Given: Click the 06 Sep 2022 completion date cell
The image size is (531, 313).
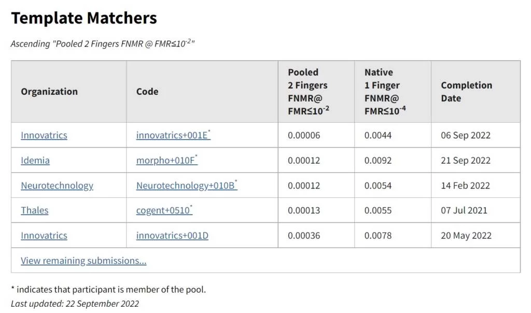Looking at the screenshot, I should coord(464,135).
